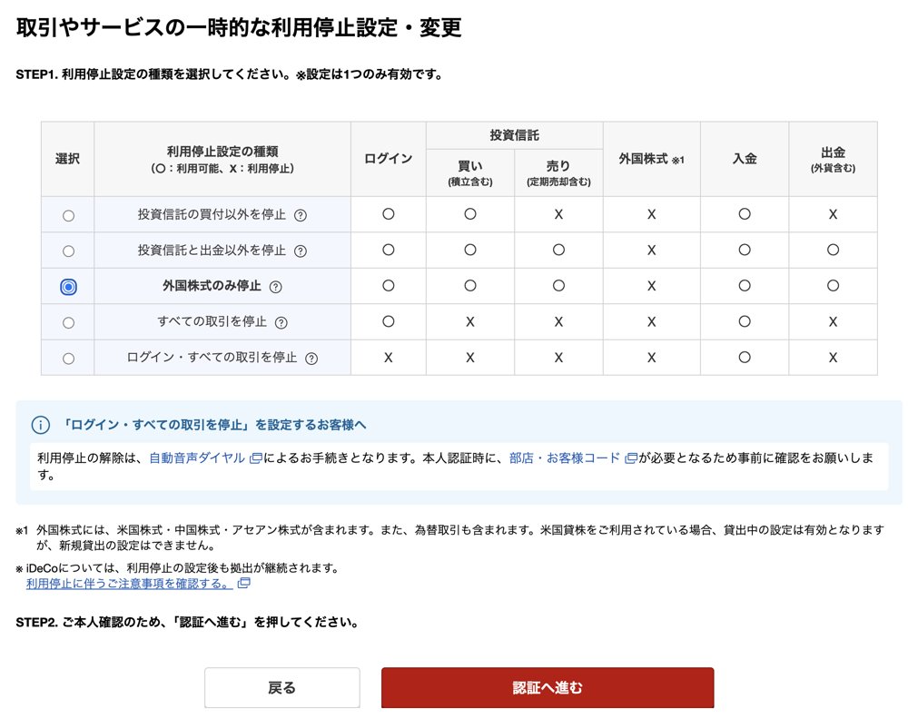Viewport: 908px width, 728px height.
Task: Click external-link icon after 自動音声ダイヤル
Action: (255, 458)
